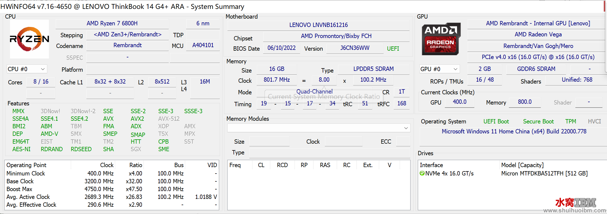The width and height of the screenshot is (607, 214).
Task: Click the Avg. Effective Clock row
Action: tap(112, 205)
